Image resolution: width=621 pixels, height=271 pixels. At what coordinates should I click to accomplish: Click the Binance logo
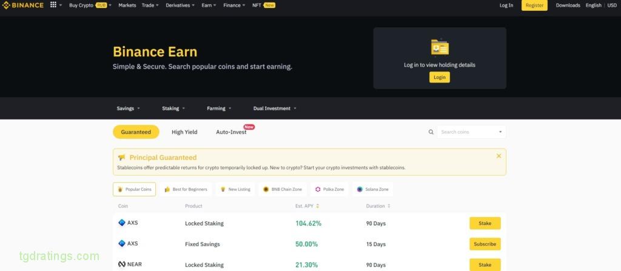[x=23, y=5]
